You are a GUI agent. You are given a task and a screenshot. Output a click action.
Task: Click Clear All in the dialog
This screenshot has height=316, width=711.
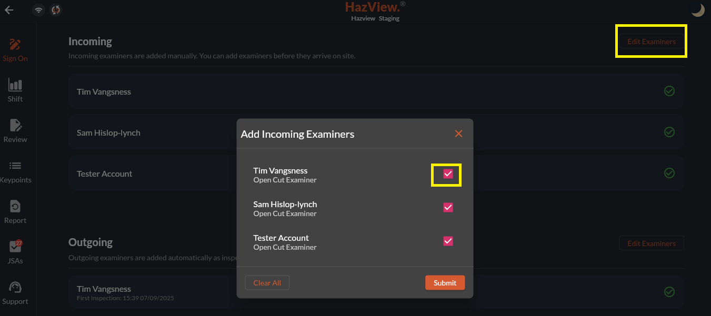(267, 283)
